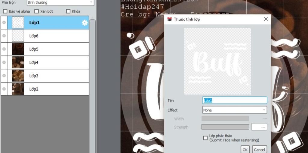The image size is (308, 153).
Task: Click the Lớp3 layer thumbnail
Action: tap(18, 76)
